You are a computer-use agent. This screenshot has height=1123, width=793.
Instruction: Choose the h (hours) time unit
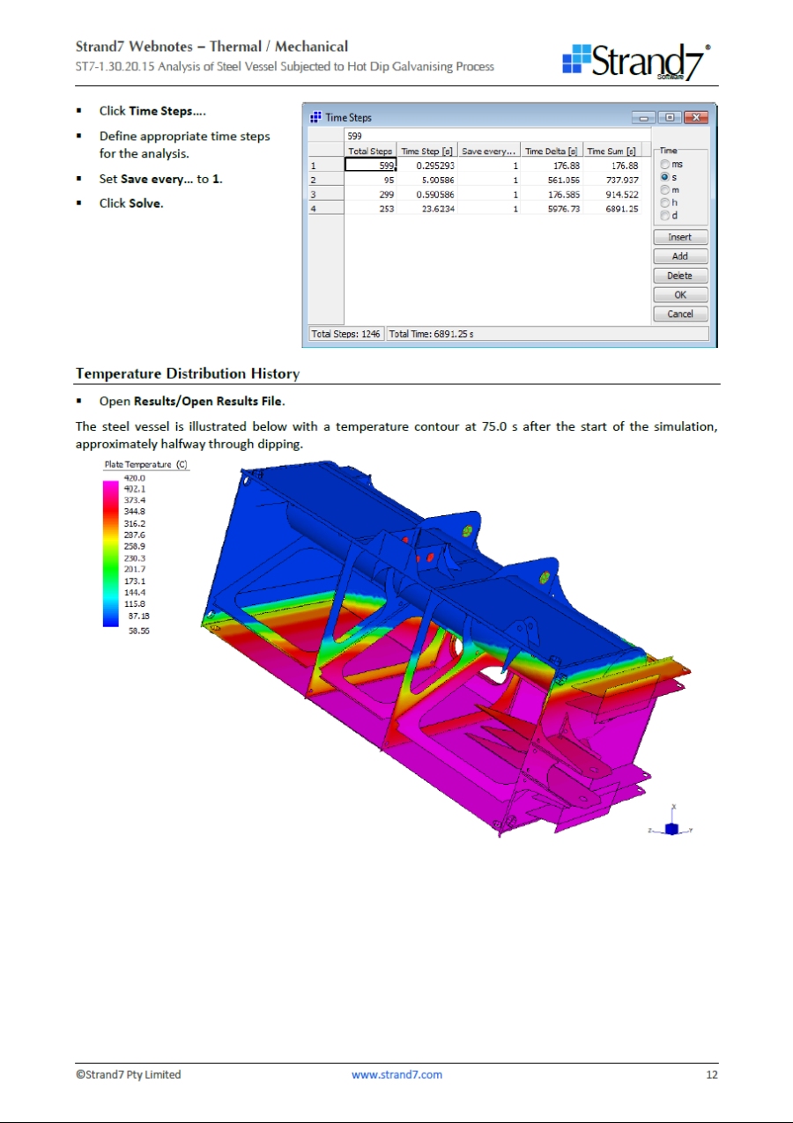[x=664, y=203]
